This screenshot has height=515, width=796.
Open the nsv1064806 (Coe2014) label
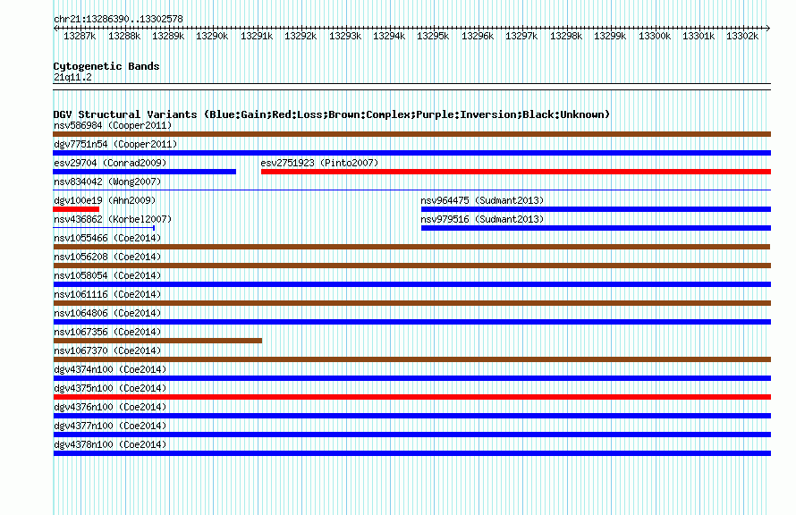tap(107, 313)
